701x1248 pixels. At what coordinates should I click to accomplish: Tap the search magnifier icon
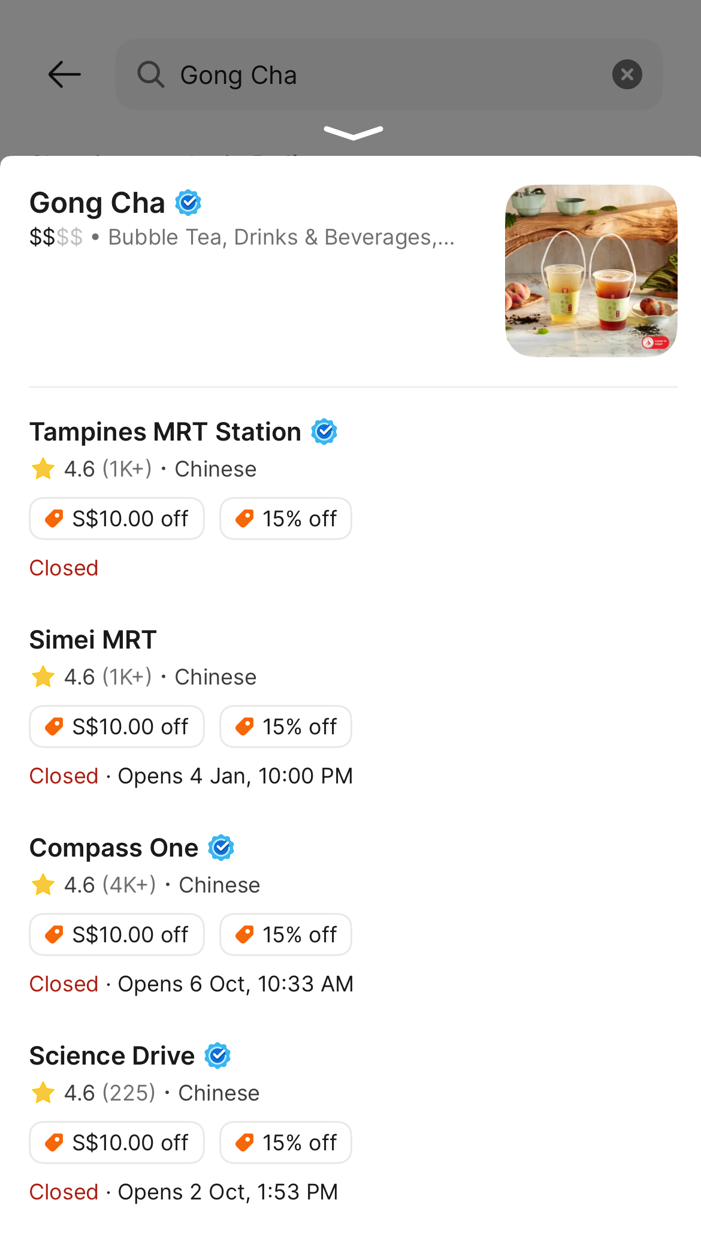(150, 75)
